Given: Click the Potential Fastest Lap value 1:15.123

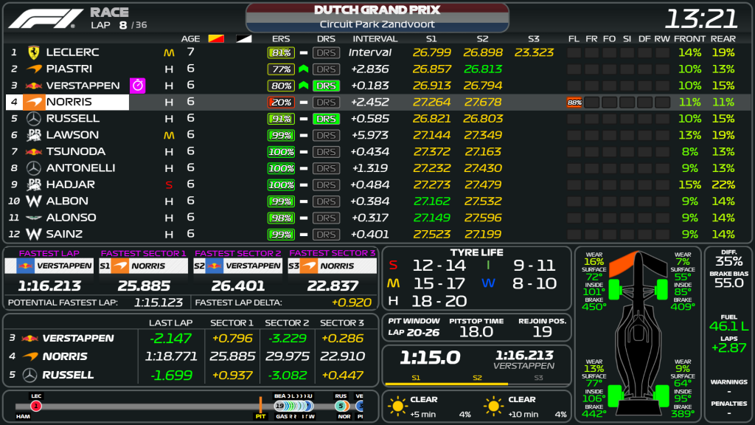Looking at the screenshot, I should (x=159, y=303).
